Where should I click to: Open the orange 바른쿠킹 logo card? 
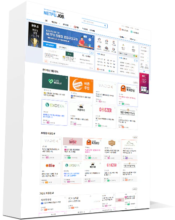coord(81,85)
